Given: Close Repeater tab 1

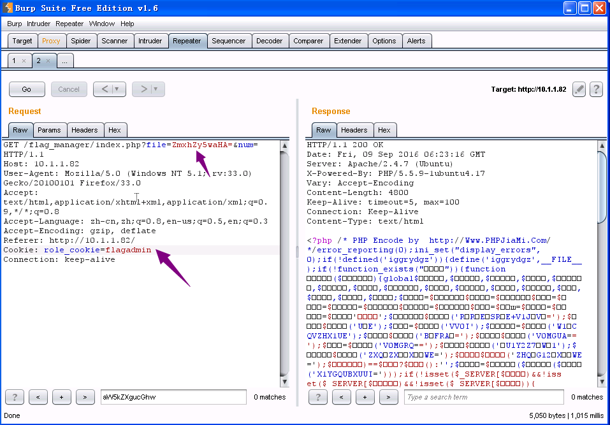Looking at the screenshot, I should tap(24, 61).
